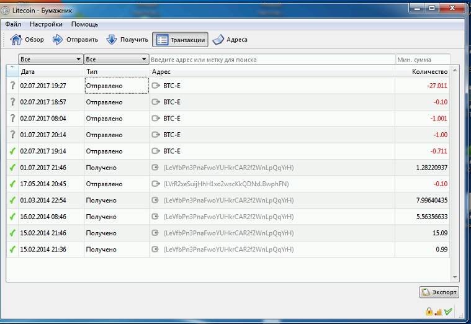This screenshot has width=471, height=324.
Task: Click received icon in 15.09 row
Action: pyautogui.click(x=155, y=233)
